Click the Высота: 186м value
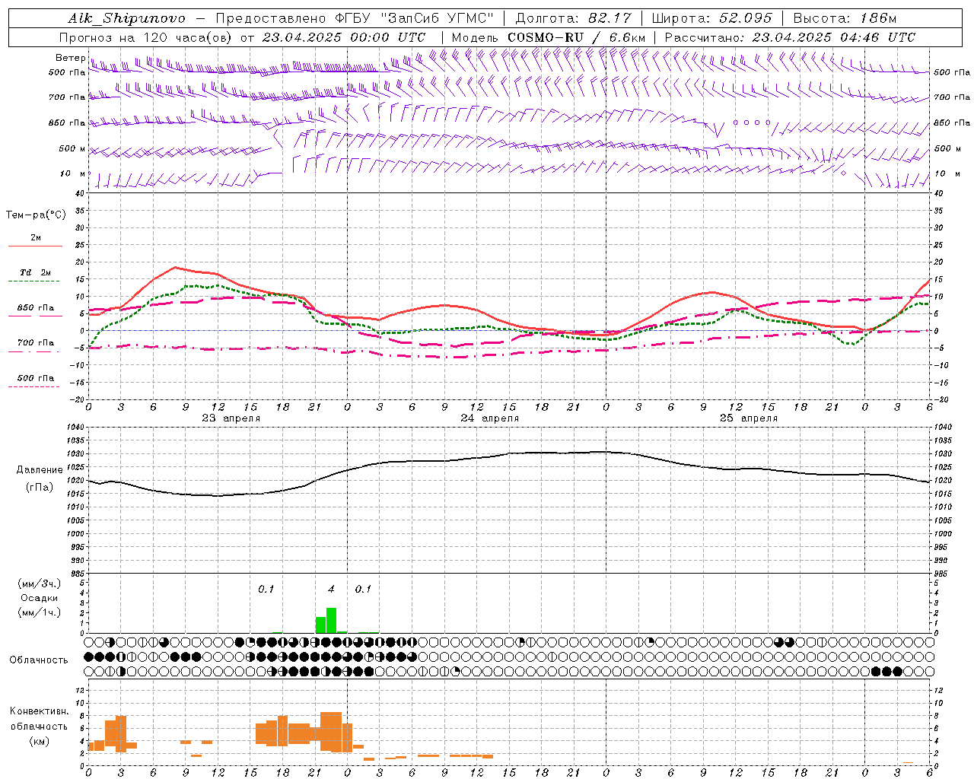 click(x=845, y=18)
